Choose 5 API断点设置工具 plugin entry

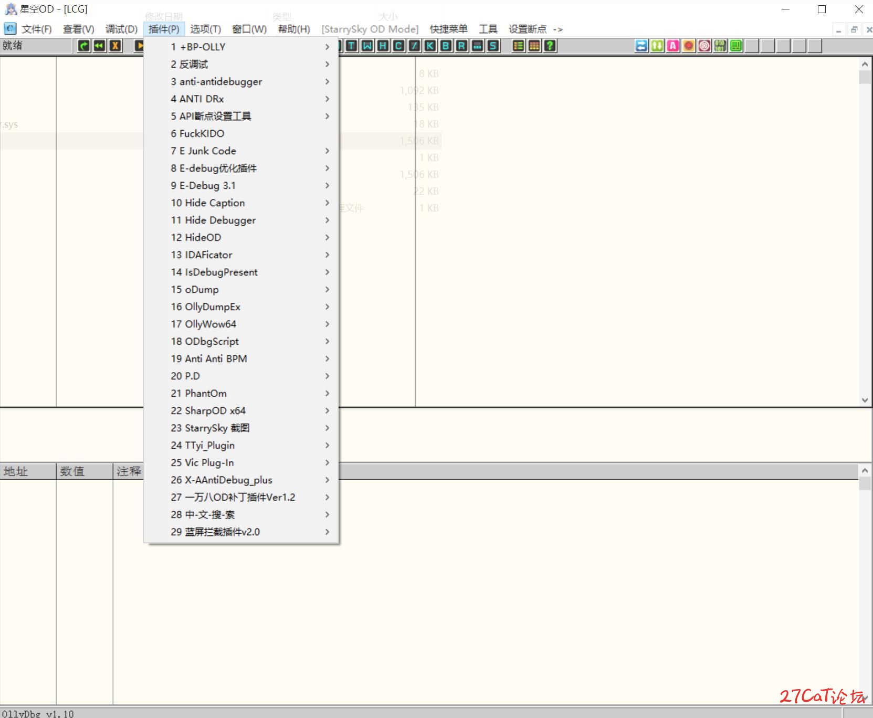pos(241,116)
